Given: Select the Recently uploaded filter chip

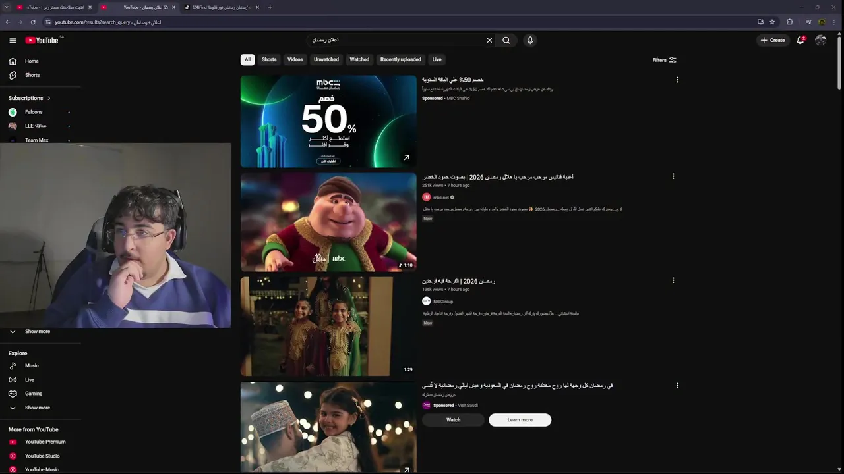Looking at the screenshot, I should 401,59.
